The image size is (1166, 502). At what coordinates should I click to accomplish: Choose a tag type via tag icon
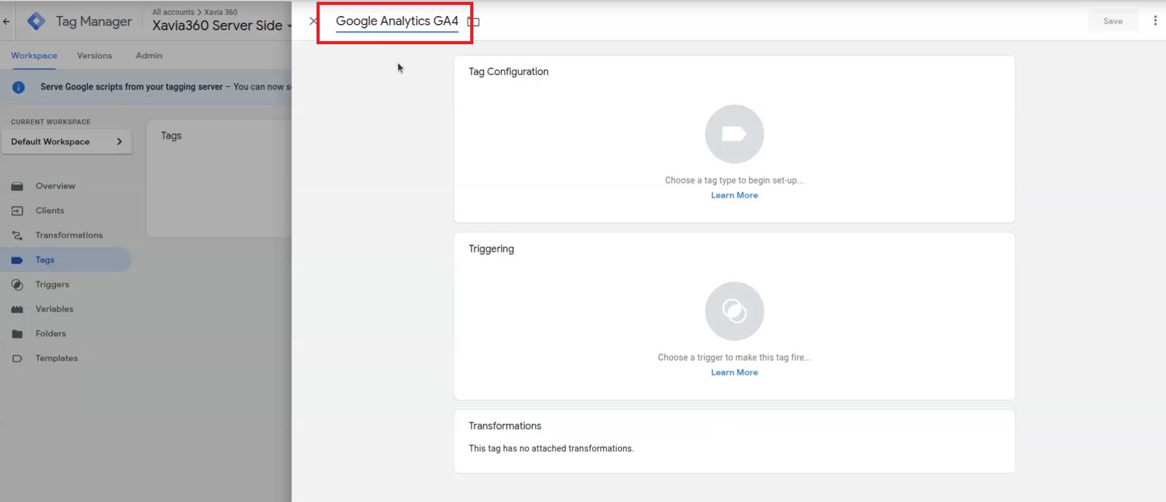[x=735, y=134]
